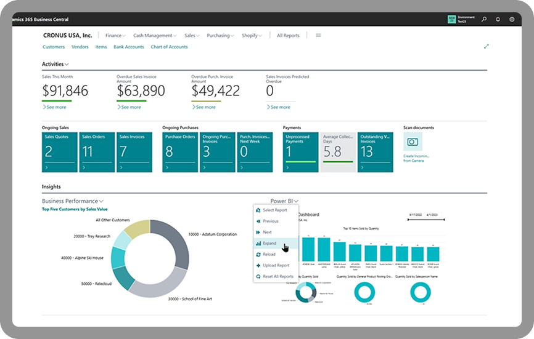Click the Previous report icon
The image size is (534, 339).
(x=258, y=221)
